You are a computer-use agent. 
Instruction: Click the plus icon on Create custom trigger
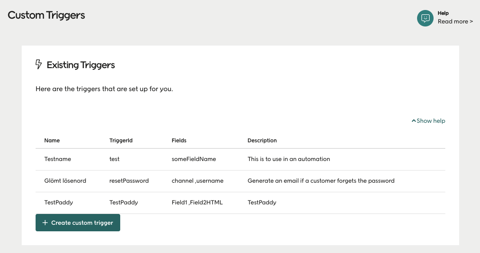point(45,222)
